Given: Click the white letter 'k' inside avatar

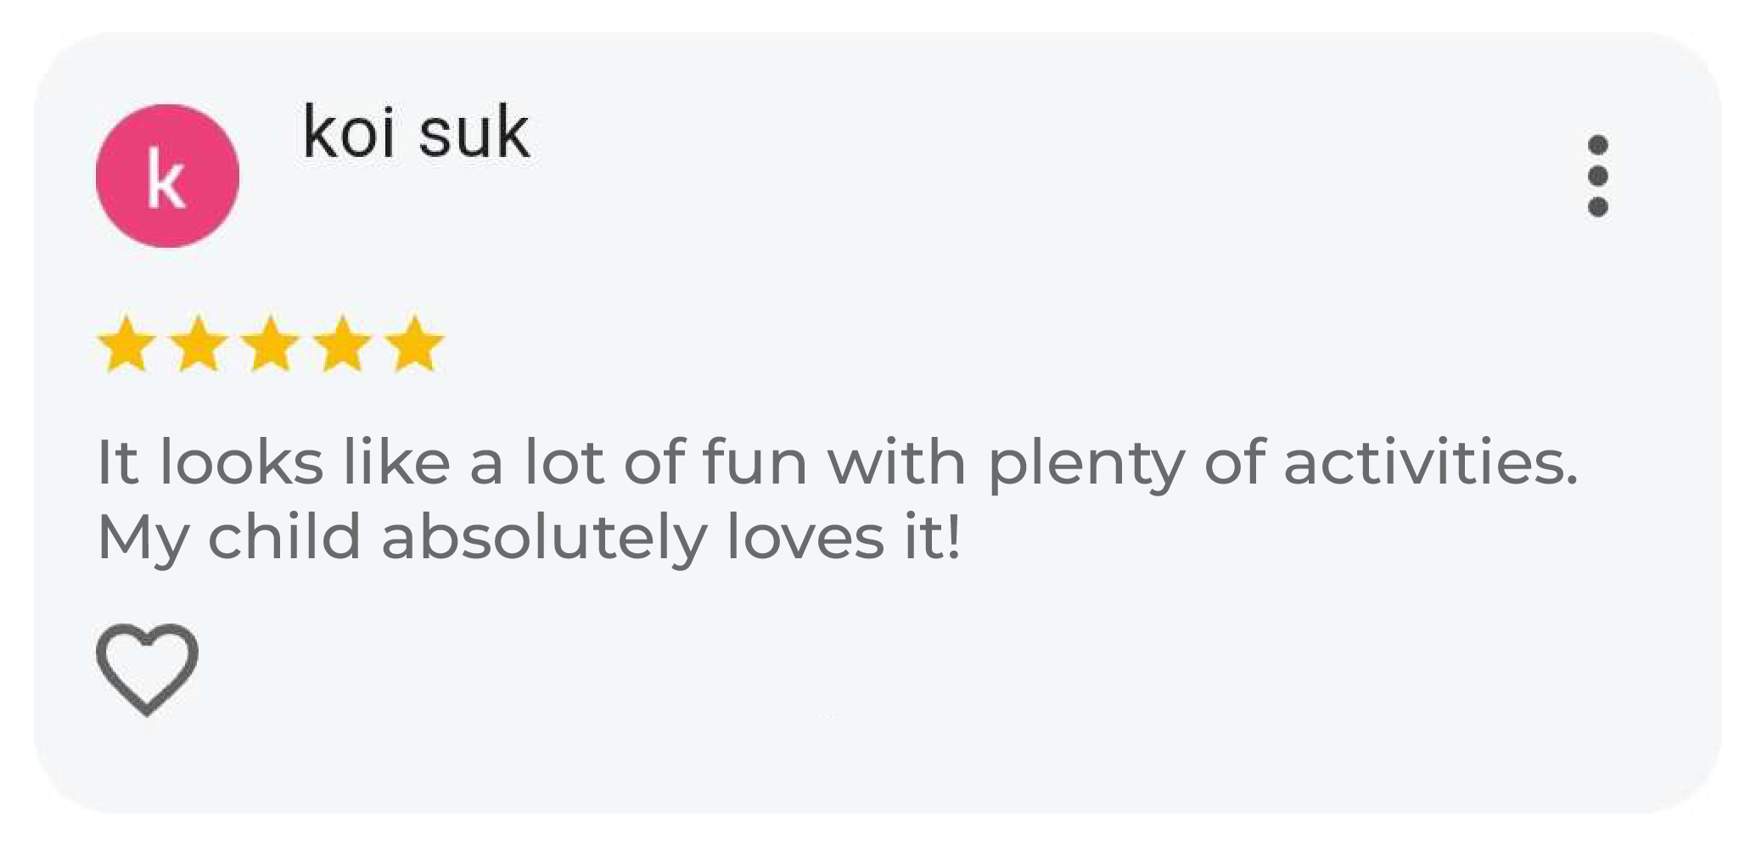Looking at the screenshot, I should 166,177.
